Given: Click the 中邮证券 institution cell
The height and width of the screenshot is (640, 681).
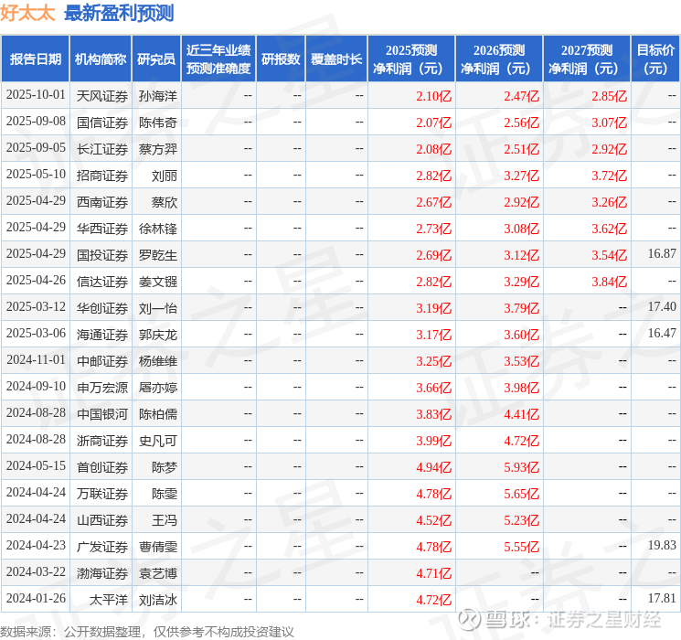Looking at the screenshot, I should [x=102, y=361].
